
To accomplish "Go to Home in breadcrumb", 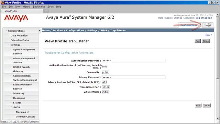I will [x=46, y=30].
